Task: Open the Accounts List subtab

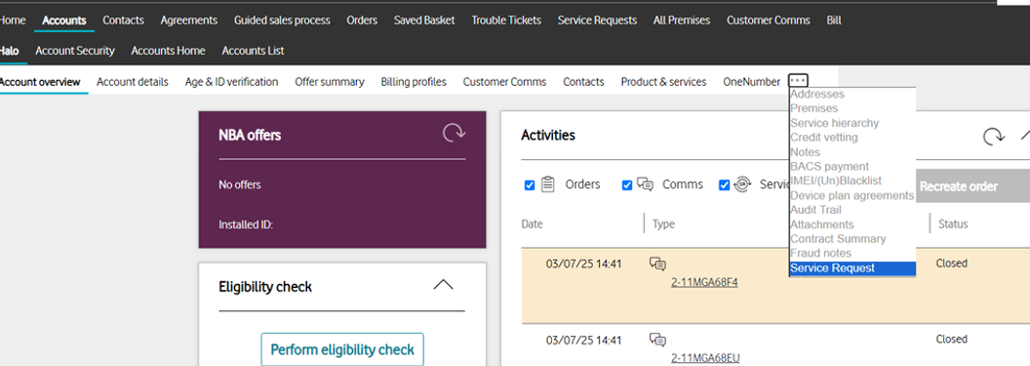Action: (x=253, y=51)
